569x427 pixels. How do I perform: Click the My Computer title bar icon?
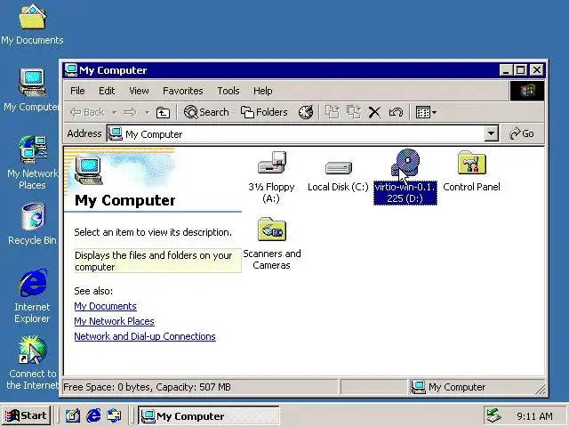(71, 69)
